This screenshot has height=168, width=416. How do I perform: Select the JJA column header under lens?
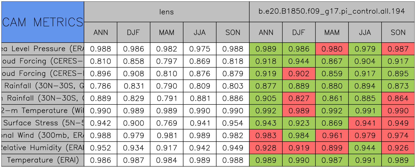pyautogui.click(x=199, y=32)
